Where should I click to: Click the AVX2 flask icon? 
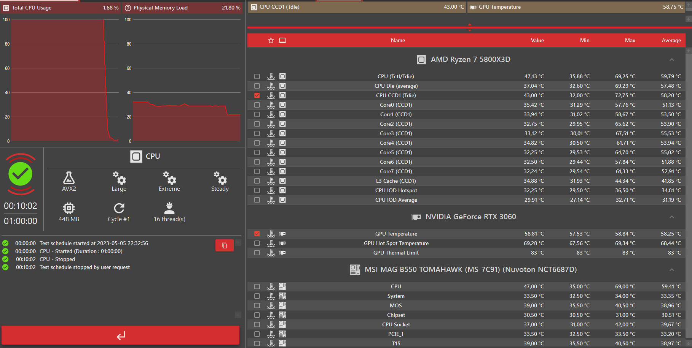[69, 177]
